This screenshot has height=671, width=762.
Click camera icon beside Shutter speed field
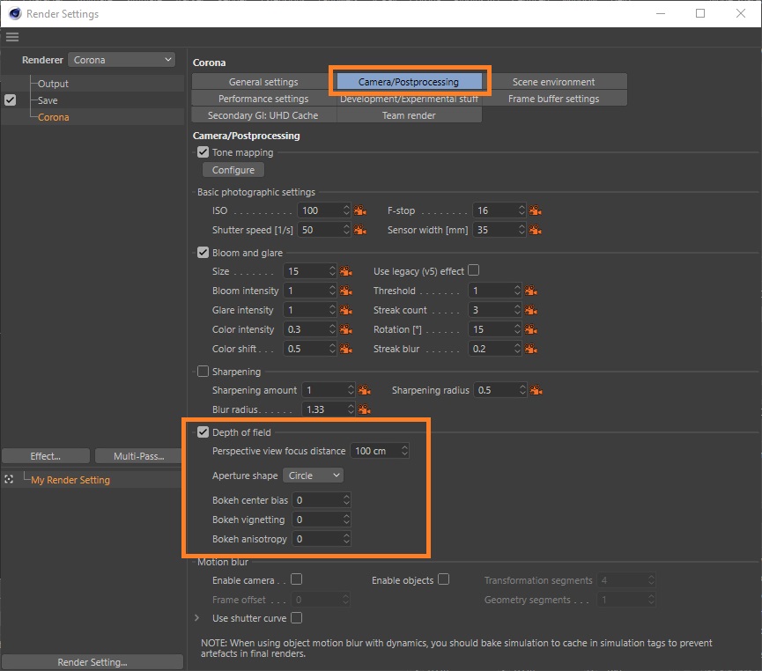(x=359, y=230)
